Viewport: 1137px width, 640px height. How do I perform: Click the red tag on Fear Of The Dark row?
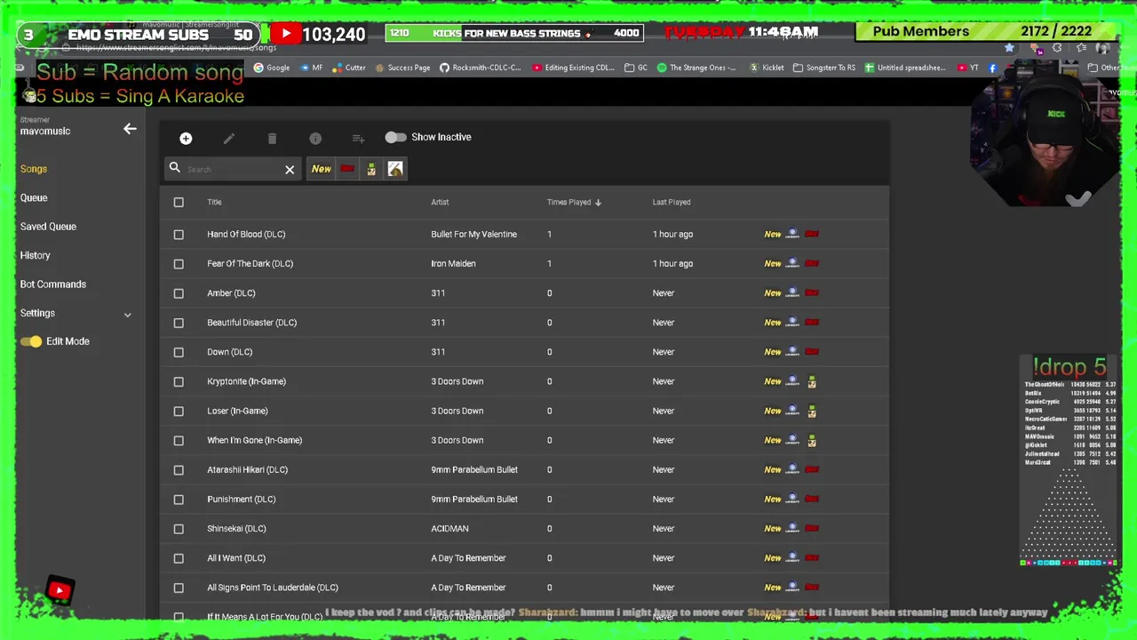pos(812,264)
